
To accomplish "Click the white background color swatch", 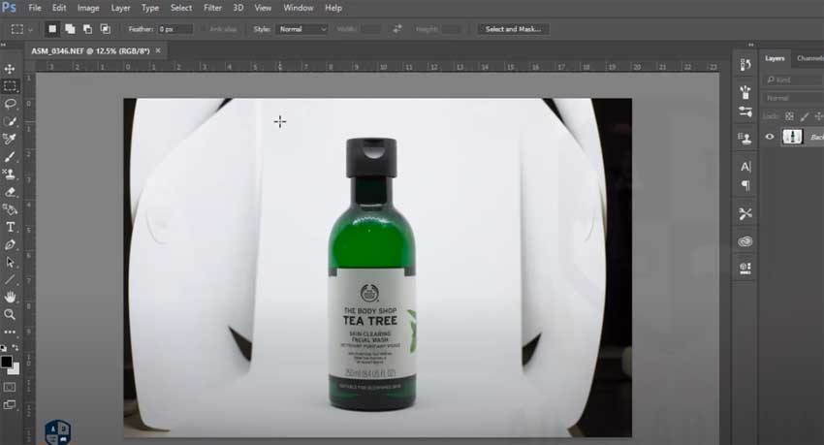I will (x=15, y=369).
